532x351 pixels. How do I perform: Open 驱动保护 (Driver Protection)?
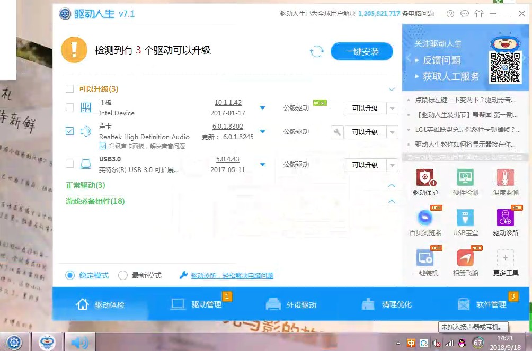point(425,182)
